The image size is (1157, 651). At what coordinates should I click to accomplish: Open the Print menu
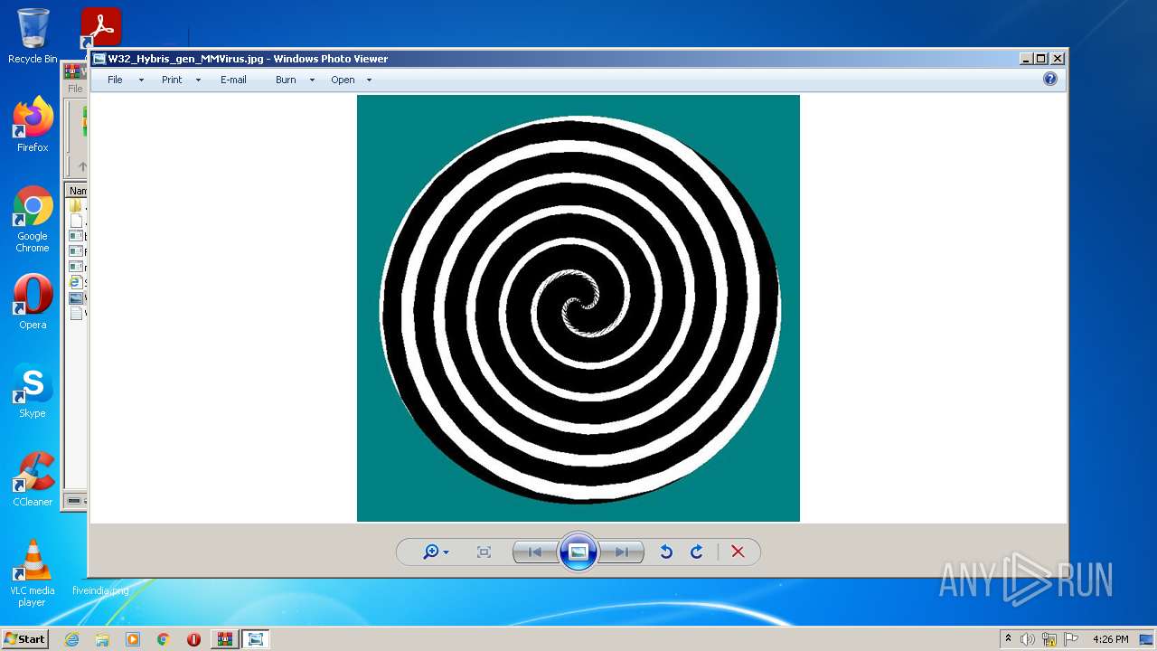coord(172,80)
